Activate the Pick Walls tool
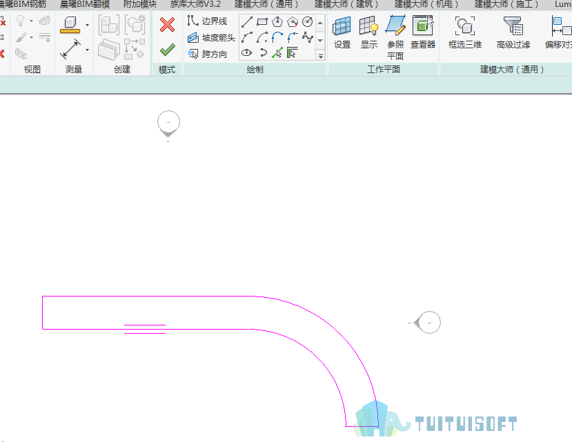The width and height of the screenshot is (572, 442). pos(292,53)
